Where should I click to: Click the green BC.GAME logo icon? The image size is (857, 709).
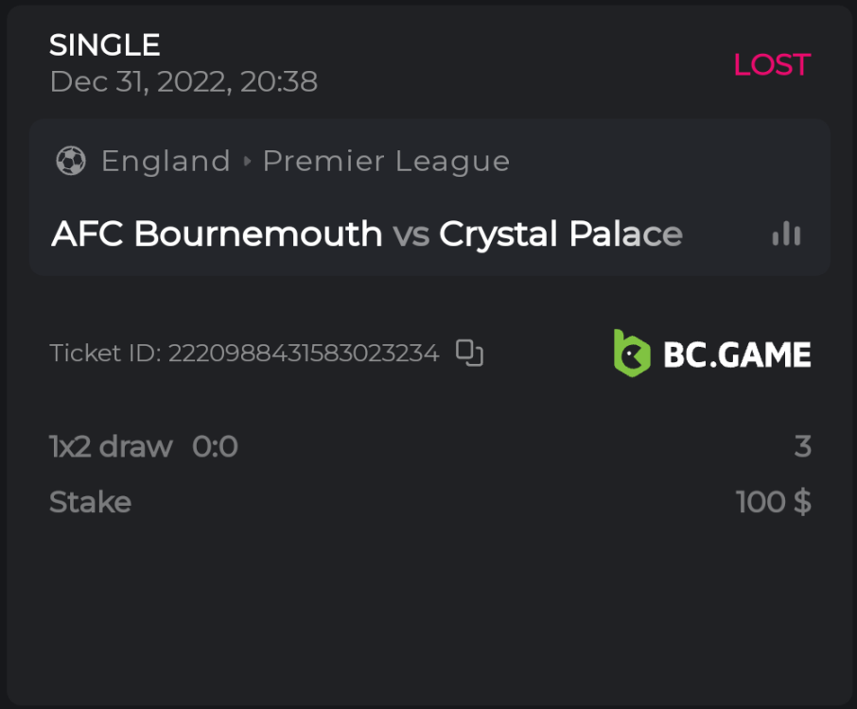(x=632, y=354)
